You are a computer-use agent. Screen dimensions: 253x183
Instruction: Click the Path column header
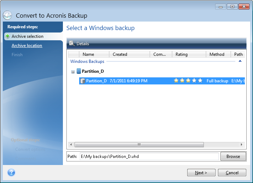click(x=238, y=54)
